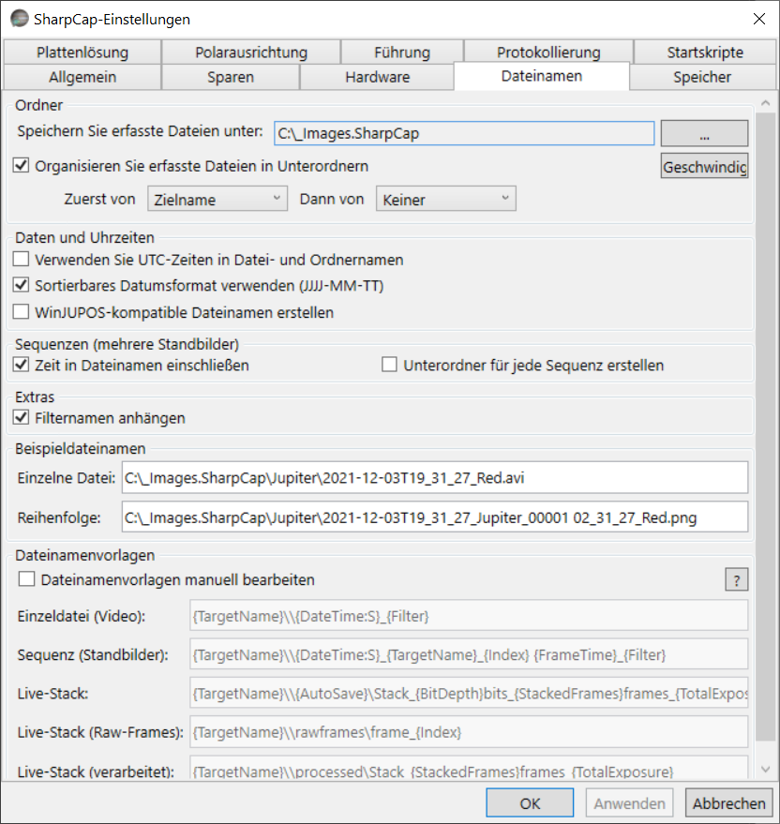The image size is (780, 824).
Task: Click the SharpCap app icon in title bar
Action: pyautogui.click(x=20, y=19)
